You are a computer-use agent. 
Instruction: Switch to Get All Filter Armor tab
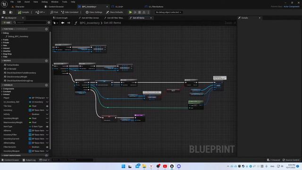coord(89,18)
